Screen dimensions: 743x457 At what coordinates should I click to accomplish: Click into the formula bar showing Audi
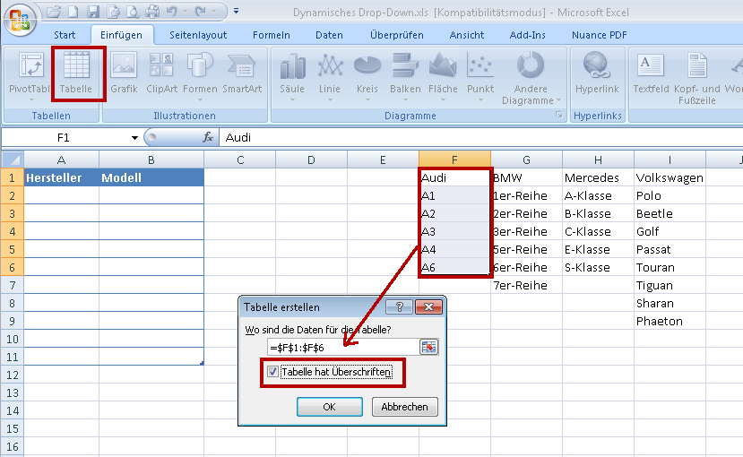(x=480, y=137)
